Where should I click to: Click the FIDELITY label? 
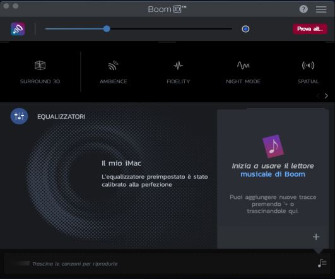pyautogui.click(x=178, y=81)
